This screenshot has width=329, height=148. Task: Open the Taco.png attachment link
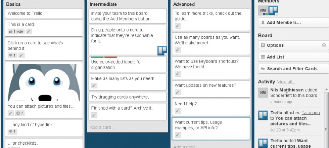point(311,113)
